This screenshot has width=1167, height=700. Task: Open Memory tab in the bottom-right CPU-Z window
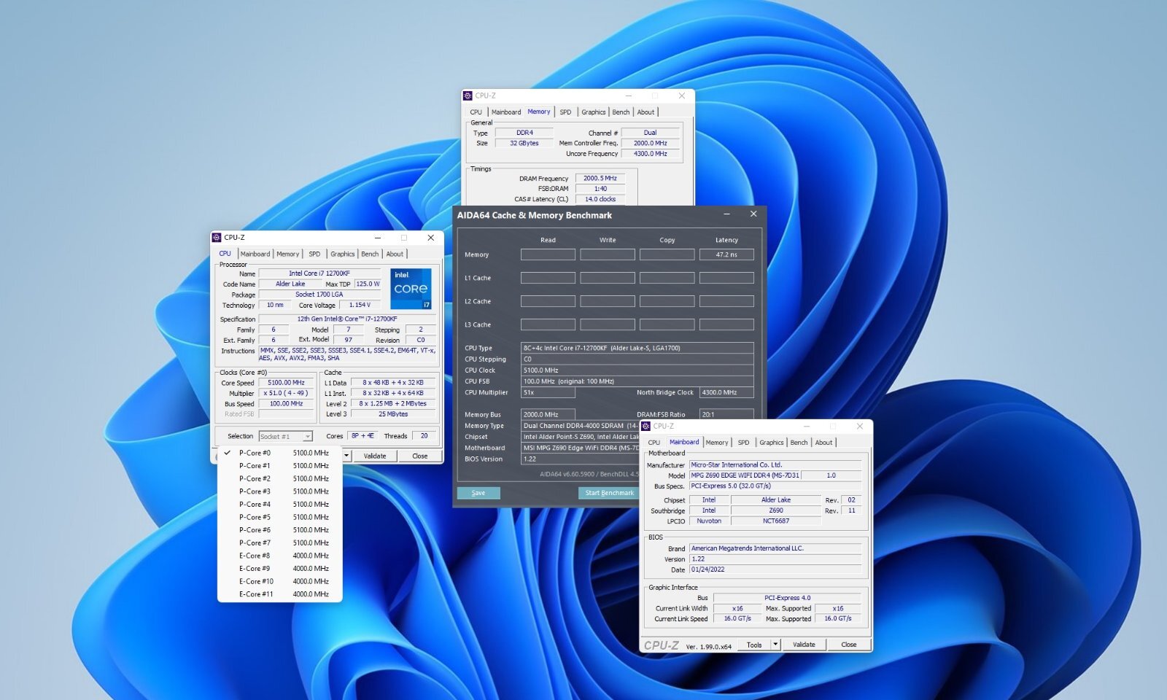pyautogui.click(x=716, y=443)
